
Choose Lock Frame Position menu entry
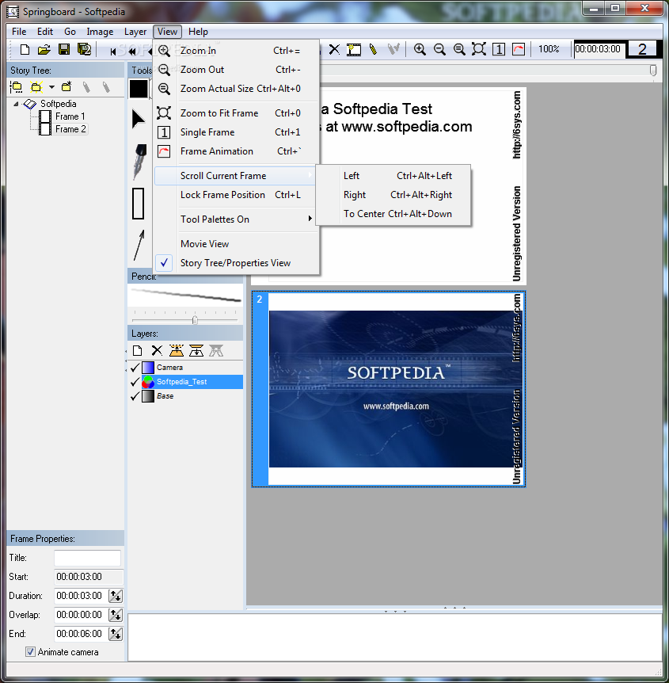(237, 195)
